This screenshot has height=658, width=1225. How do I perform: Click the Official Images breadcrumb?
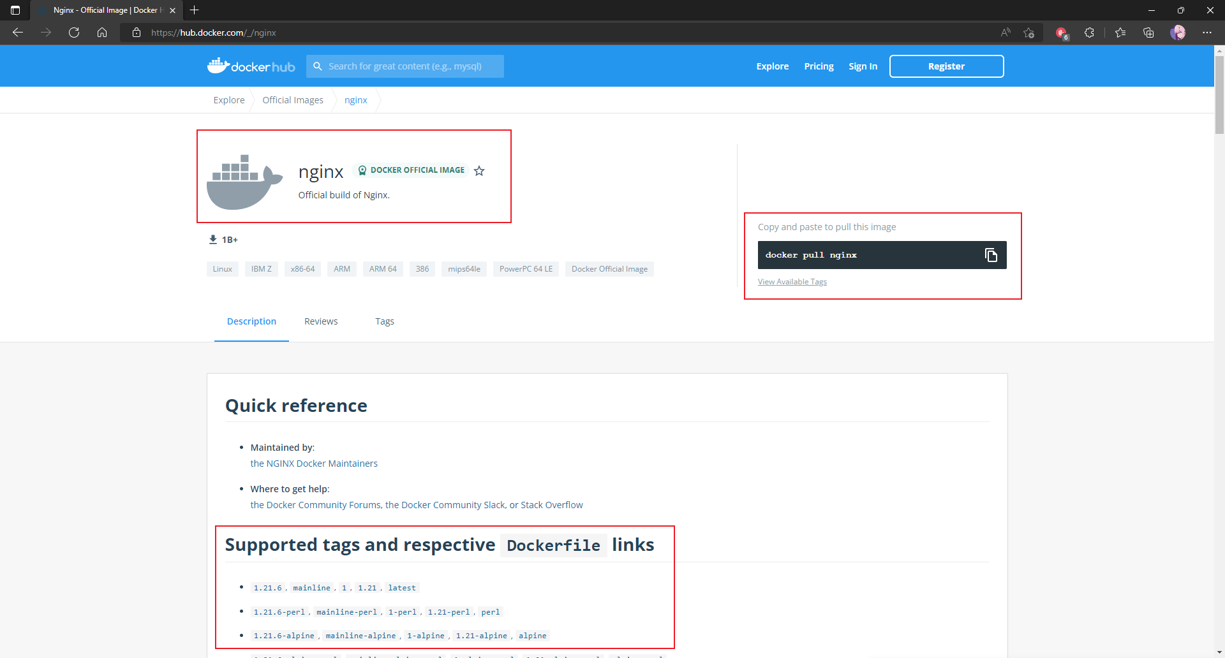pyautogui.click(x=293, y=100)
